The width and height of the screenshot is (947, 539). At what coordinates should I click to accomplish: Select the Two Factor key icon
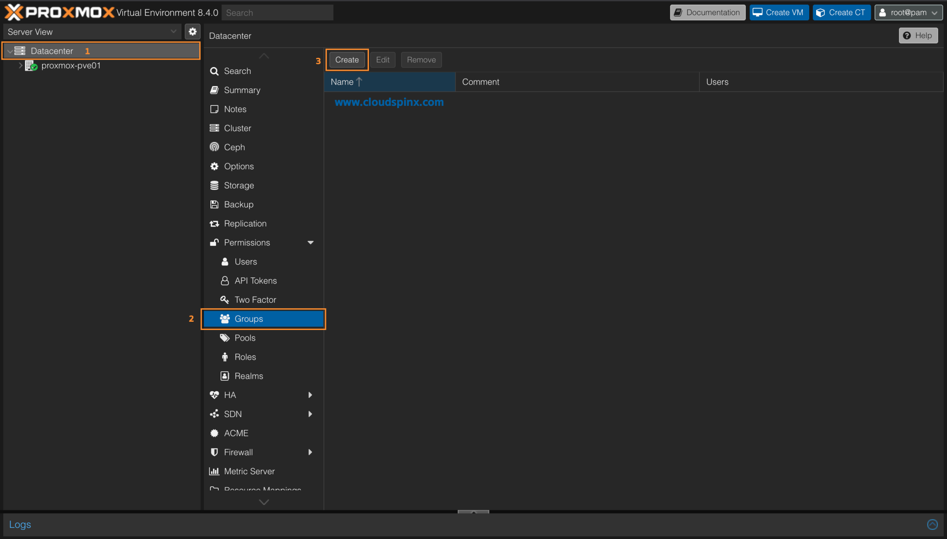tap(225, 300)
